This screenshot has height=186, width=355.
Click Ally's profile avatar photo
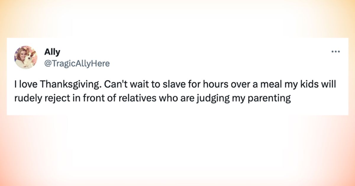click(26, 57)
